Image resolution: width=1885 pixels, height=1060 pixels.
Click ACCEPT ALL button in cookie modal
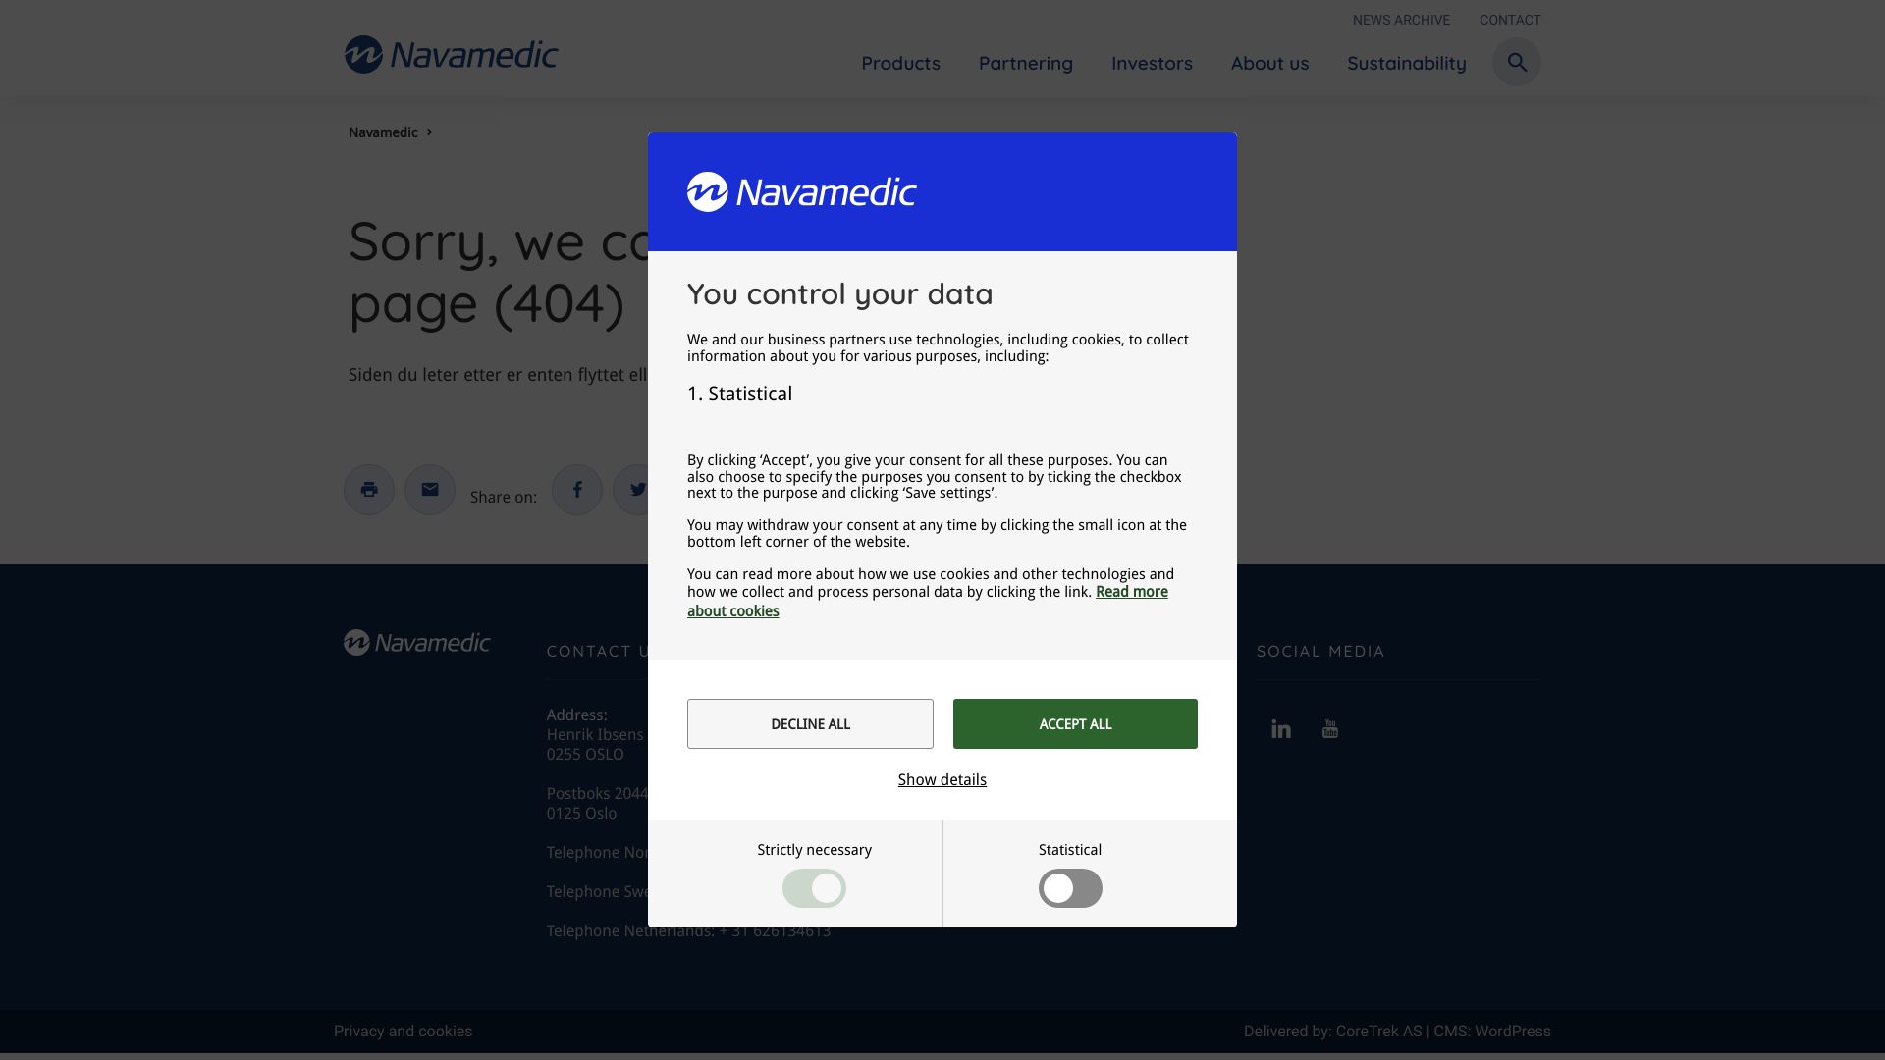click(1075, 723)
